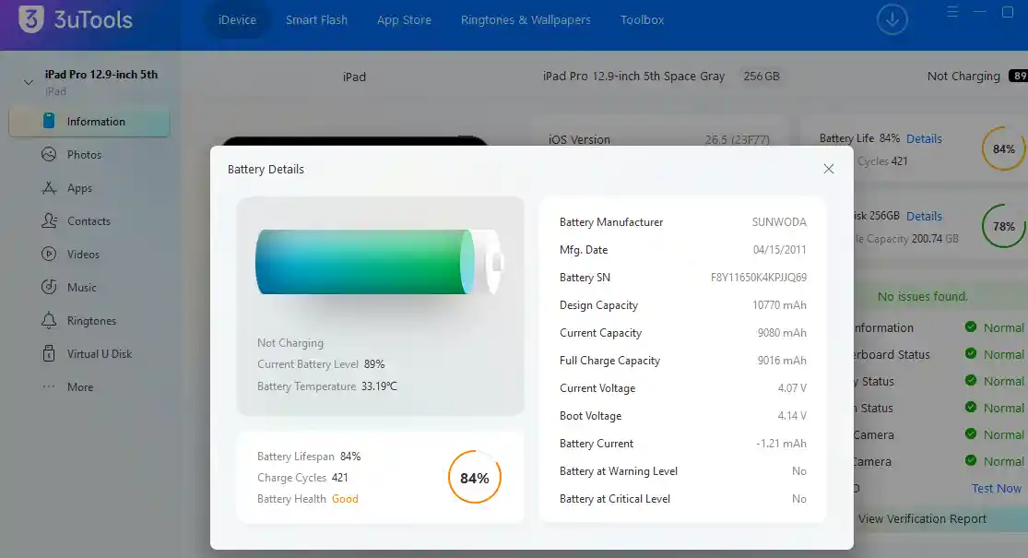Click the 78% disk capacity ring

click(x=1003, y=226)
